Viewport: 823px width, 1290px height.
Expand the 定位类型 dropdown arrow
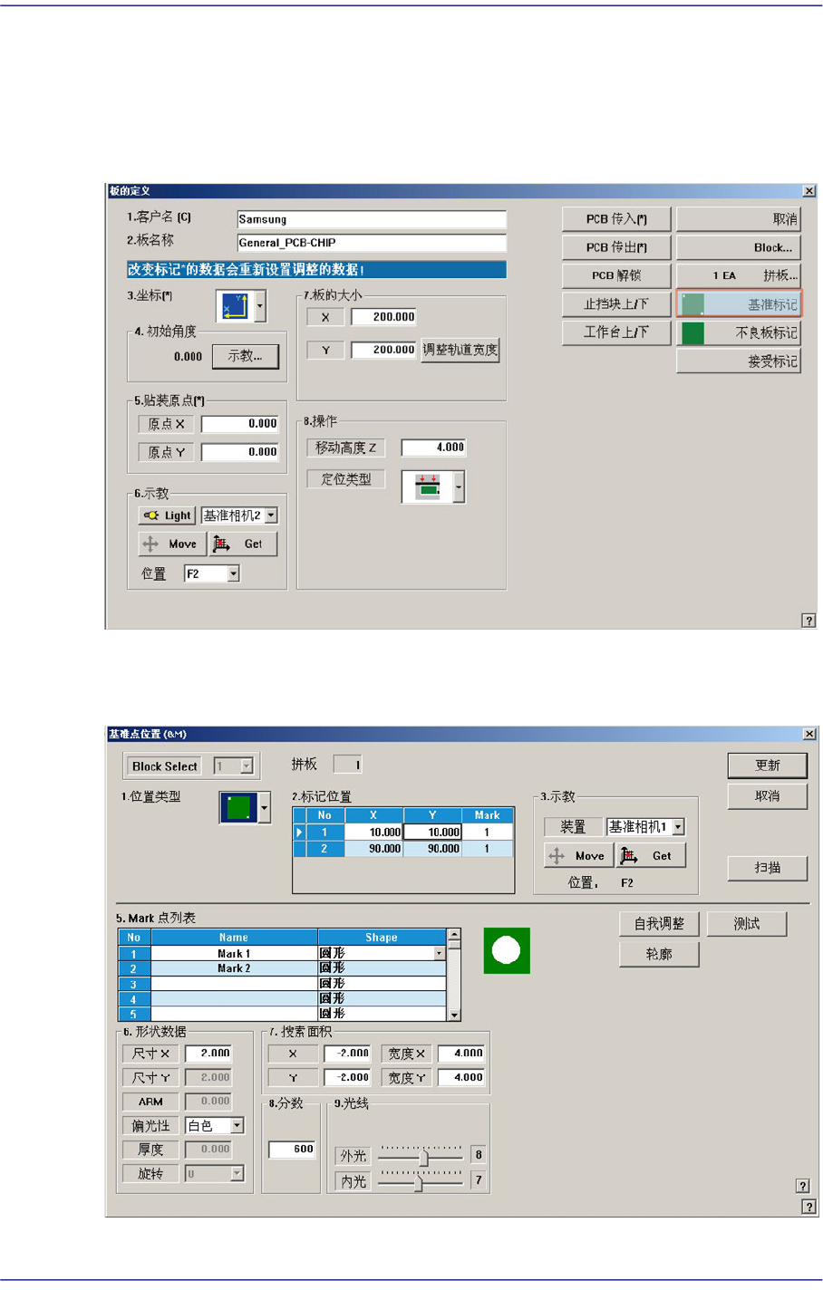(459, 486)
